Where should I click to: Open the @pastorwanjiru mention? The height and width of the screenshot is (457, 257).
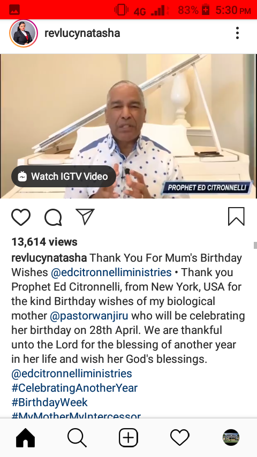point(89,316)
